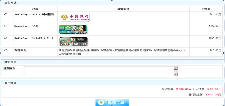Click the ¥630.00元 payable amount
The height and width of the screenshot is (106, 225).
[x=213, y=95]
